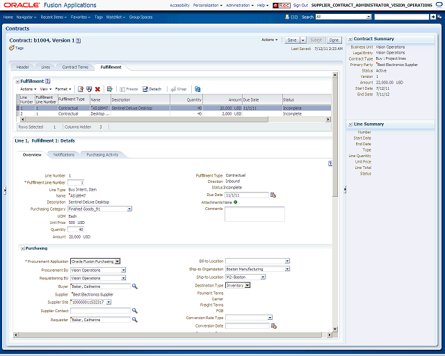Click the Tags icon under contract title
The height and width of the screenshot is (356, 445).
12,48
